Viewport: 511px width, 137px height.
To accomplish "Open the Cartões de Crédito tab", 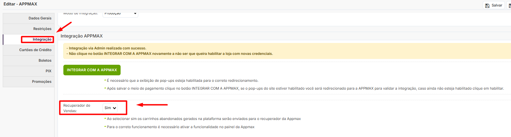I will (29, 50).
